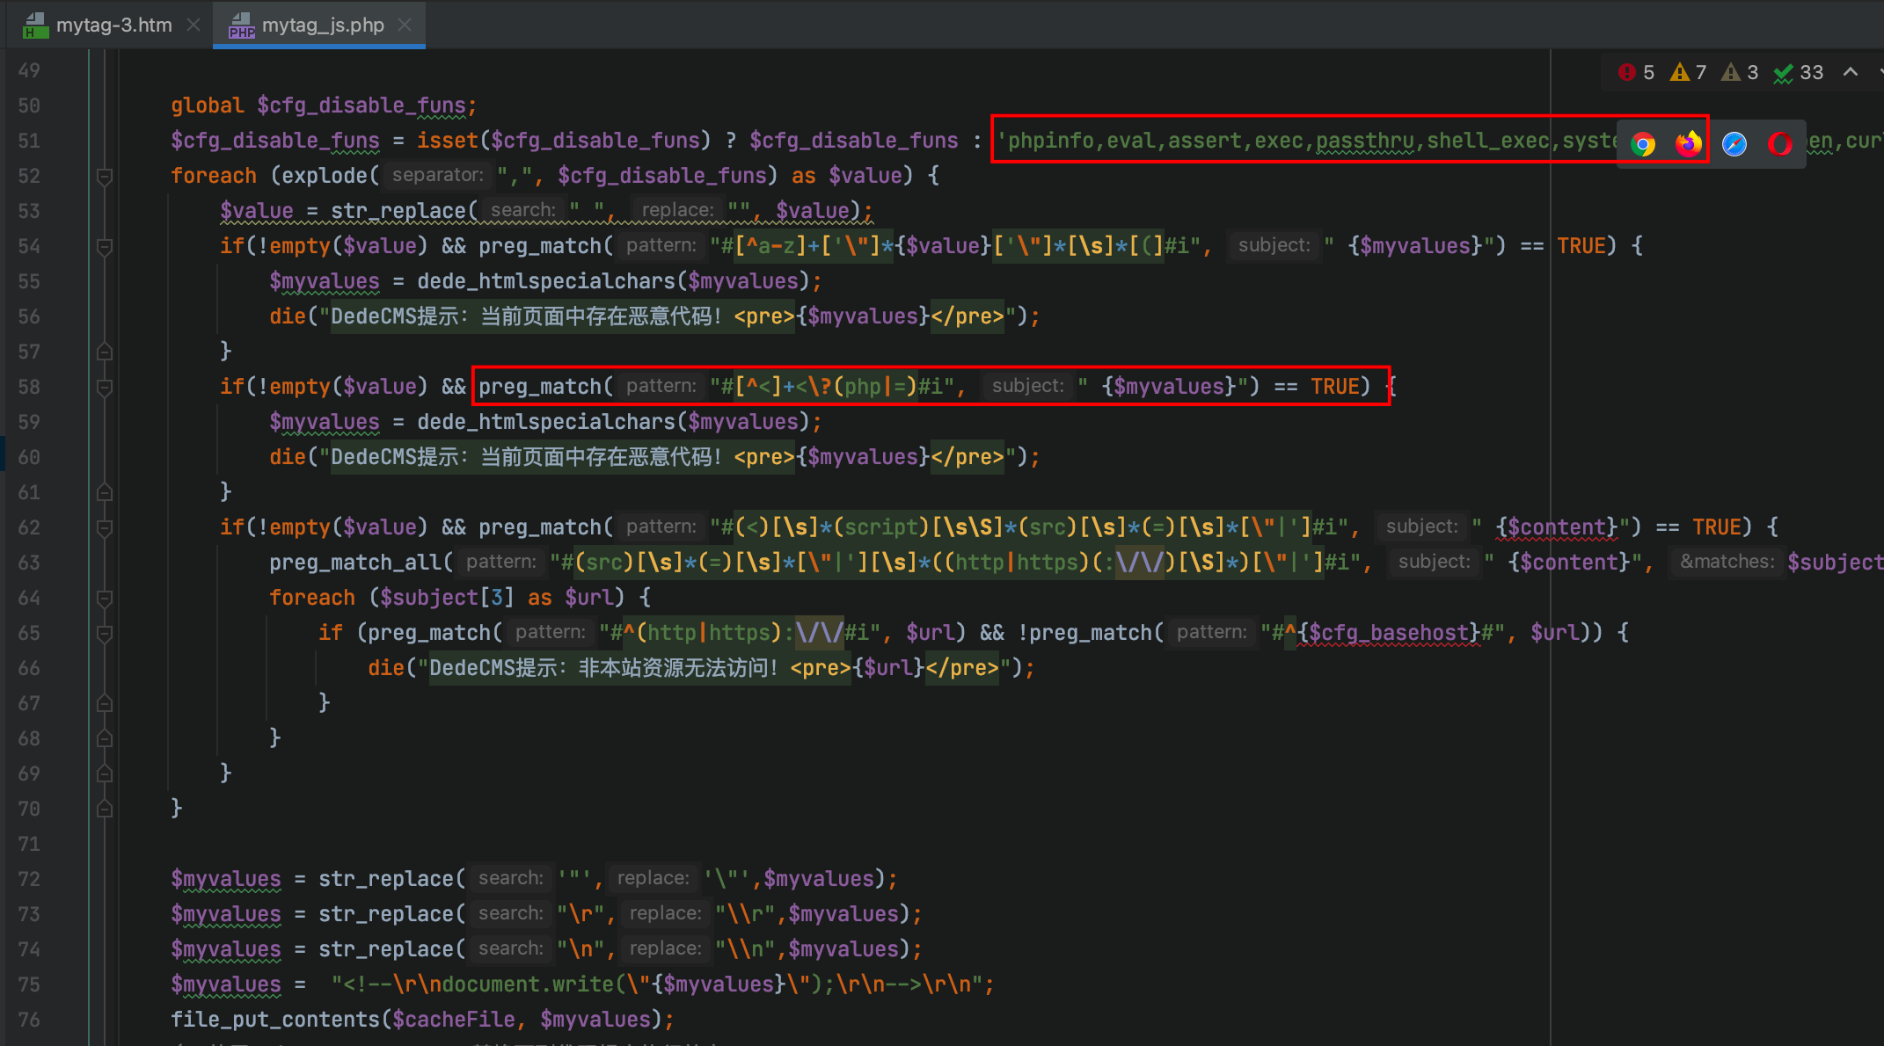Collapse the if block at line 62
1884x1046 pixels.
(105, 528)
